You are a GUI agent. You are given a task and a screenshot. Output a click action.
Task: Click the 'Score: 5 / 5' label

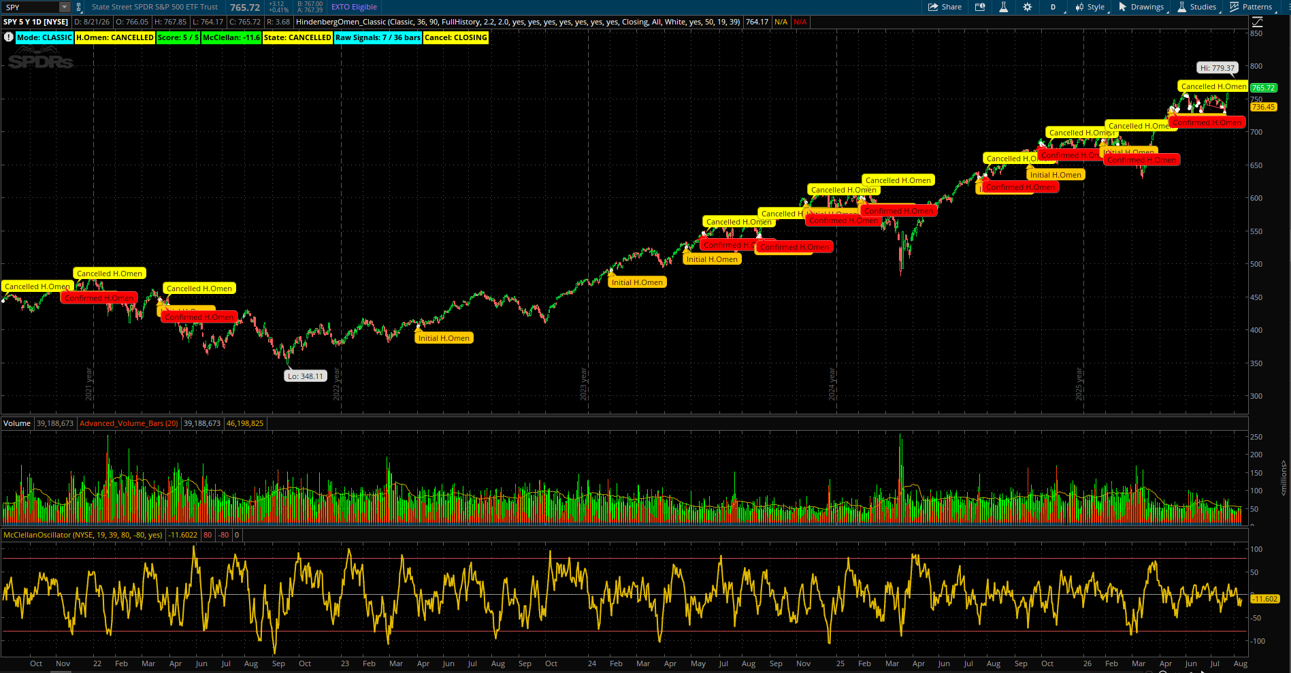178,37
